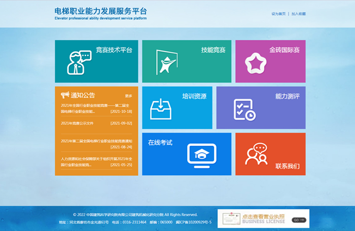Click the 技能竞赛 star figure icon

pyautogui.click(x=167, y=62)
